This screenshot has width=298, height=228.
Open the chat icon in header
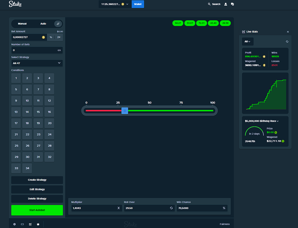pyautogui.click(x=232, y=4)
